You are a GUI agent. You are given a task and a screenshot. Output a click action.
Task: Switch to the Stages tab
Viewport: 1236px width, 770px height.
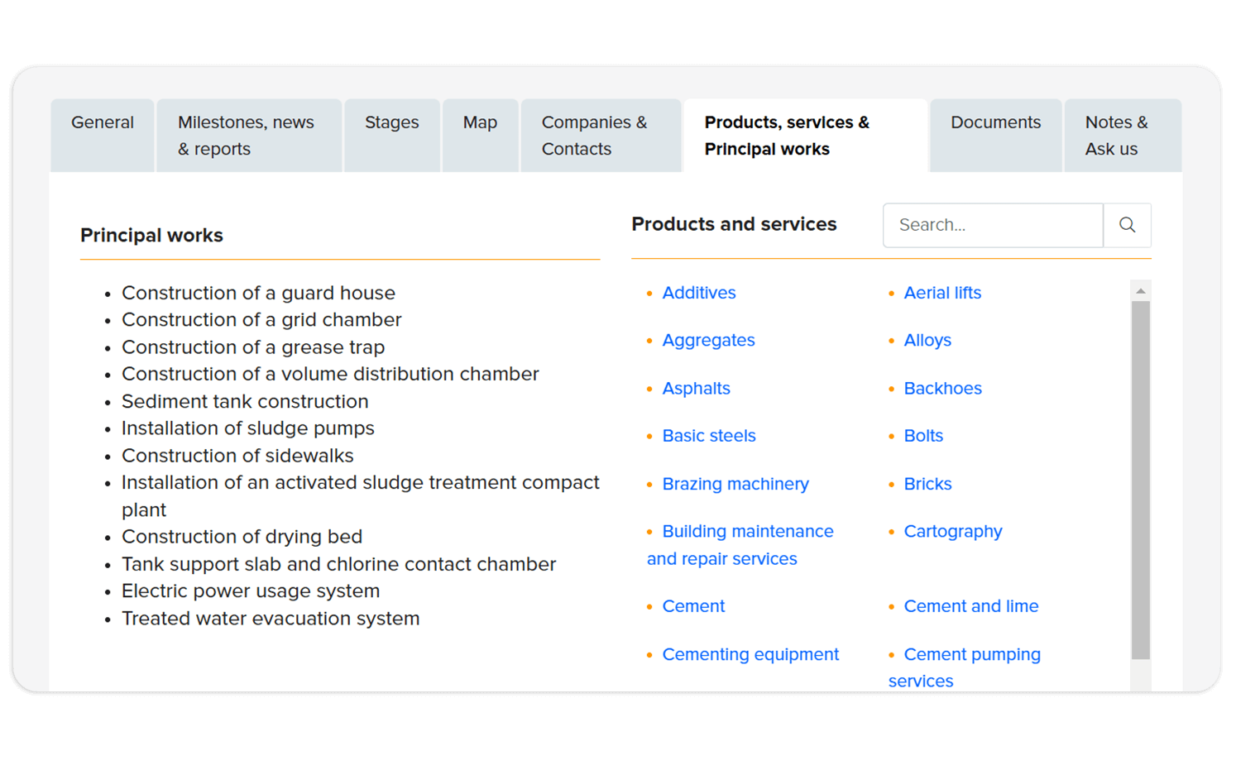391,122
